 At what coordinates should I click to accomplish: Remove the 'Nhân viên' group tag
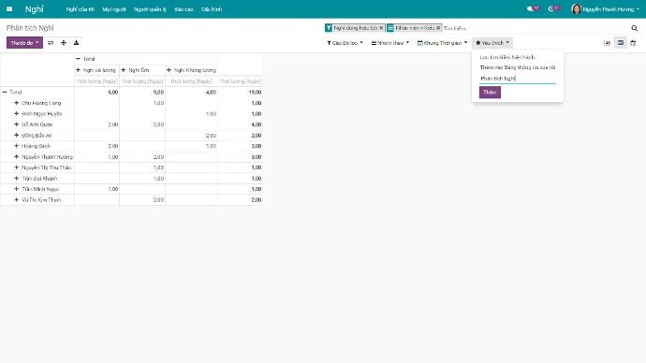coord(438,28)
